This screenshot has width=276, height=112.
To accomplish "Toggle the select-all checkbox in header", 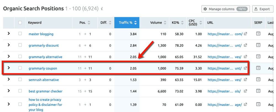I will click(20, 23).
